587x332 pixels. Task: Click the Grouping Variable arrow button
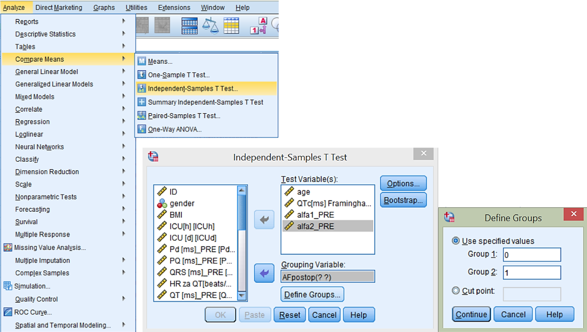click(x=264, y=273)
